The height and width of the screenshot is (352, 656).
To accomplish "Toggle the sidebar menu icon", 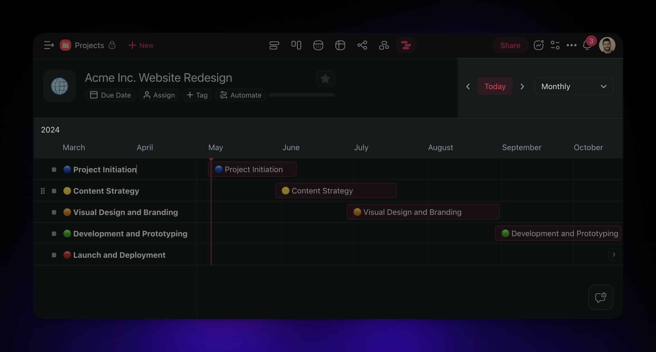I will click(49, 45).
